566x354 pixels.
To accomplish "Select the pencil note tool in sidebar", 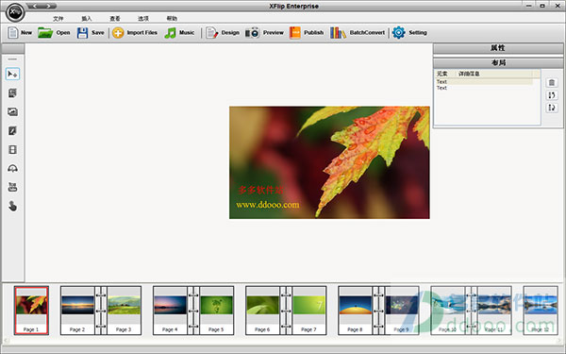I will tap(12, 131).
